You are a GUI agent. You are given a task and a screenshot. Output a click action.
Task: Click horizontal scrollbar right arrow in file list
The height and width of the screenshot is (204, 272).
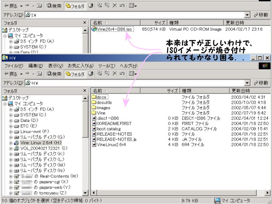[267, 193]
